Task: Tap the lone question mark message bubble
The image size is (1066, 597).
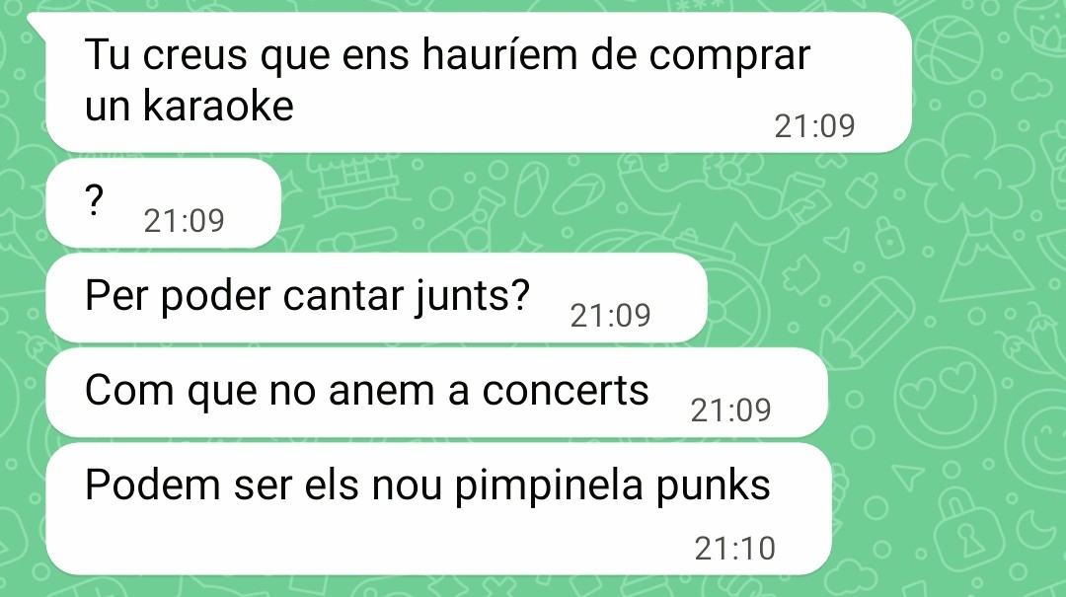Action: (163, 202)
